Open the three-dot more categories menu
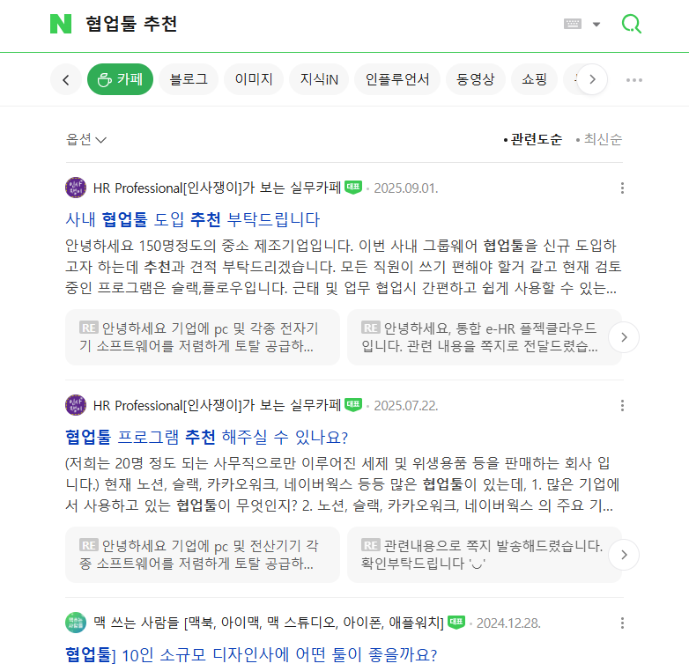The height and width of the screenshot is (671, 689). tap(634, 80)
